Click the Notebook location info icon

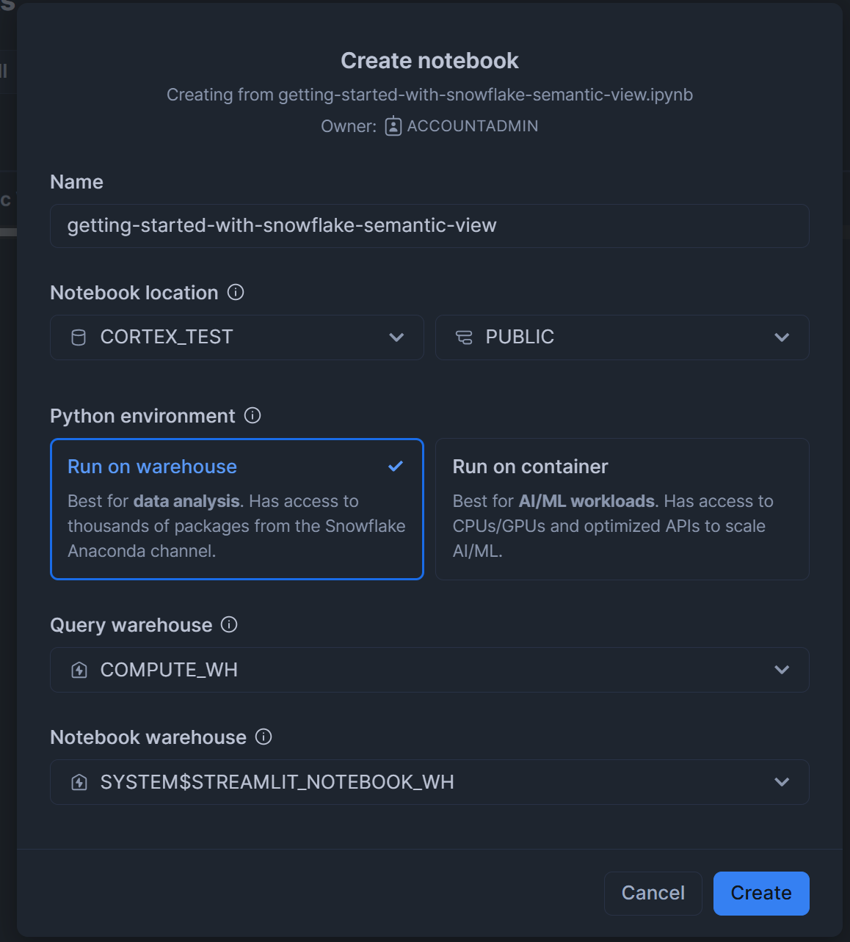(x=236, y=292)
